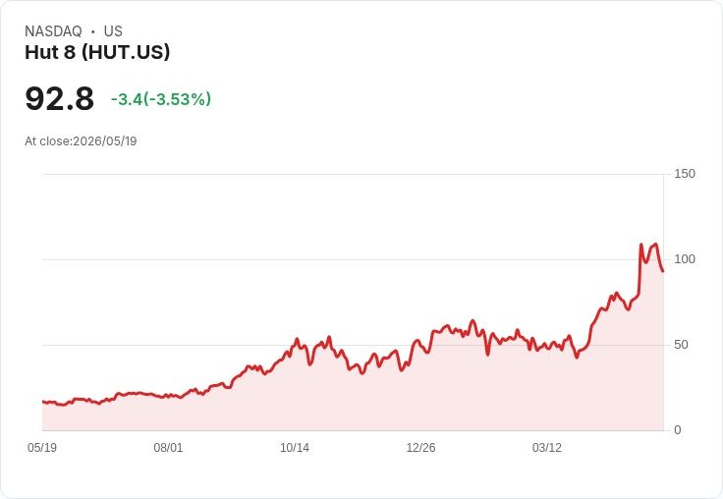The height and width of the screenshot is (499, 723).
Task: Click the 05/19 date axis label
Action: point(42,448)
